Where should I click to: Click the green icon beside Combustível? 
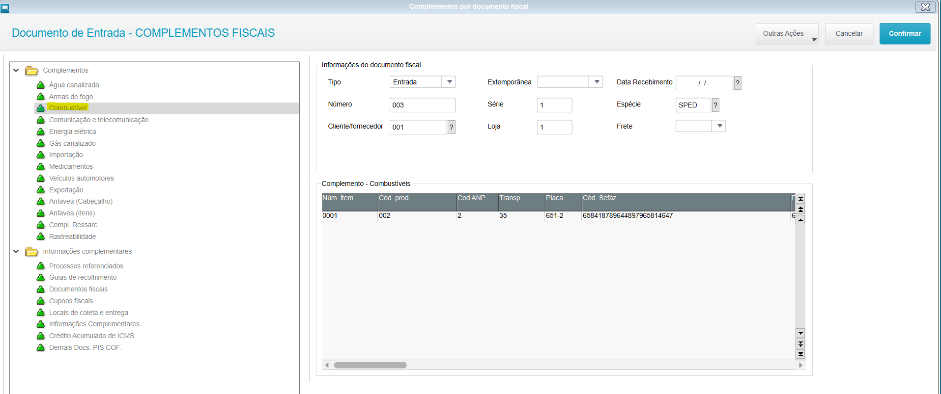pyautogui.click(x=41, y=108)
